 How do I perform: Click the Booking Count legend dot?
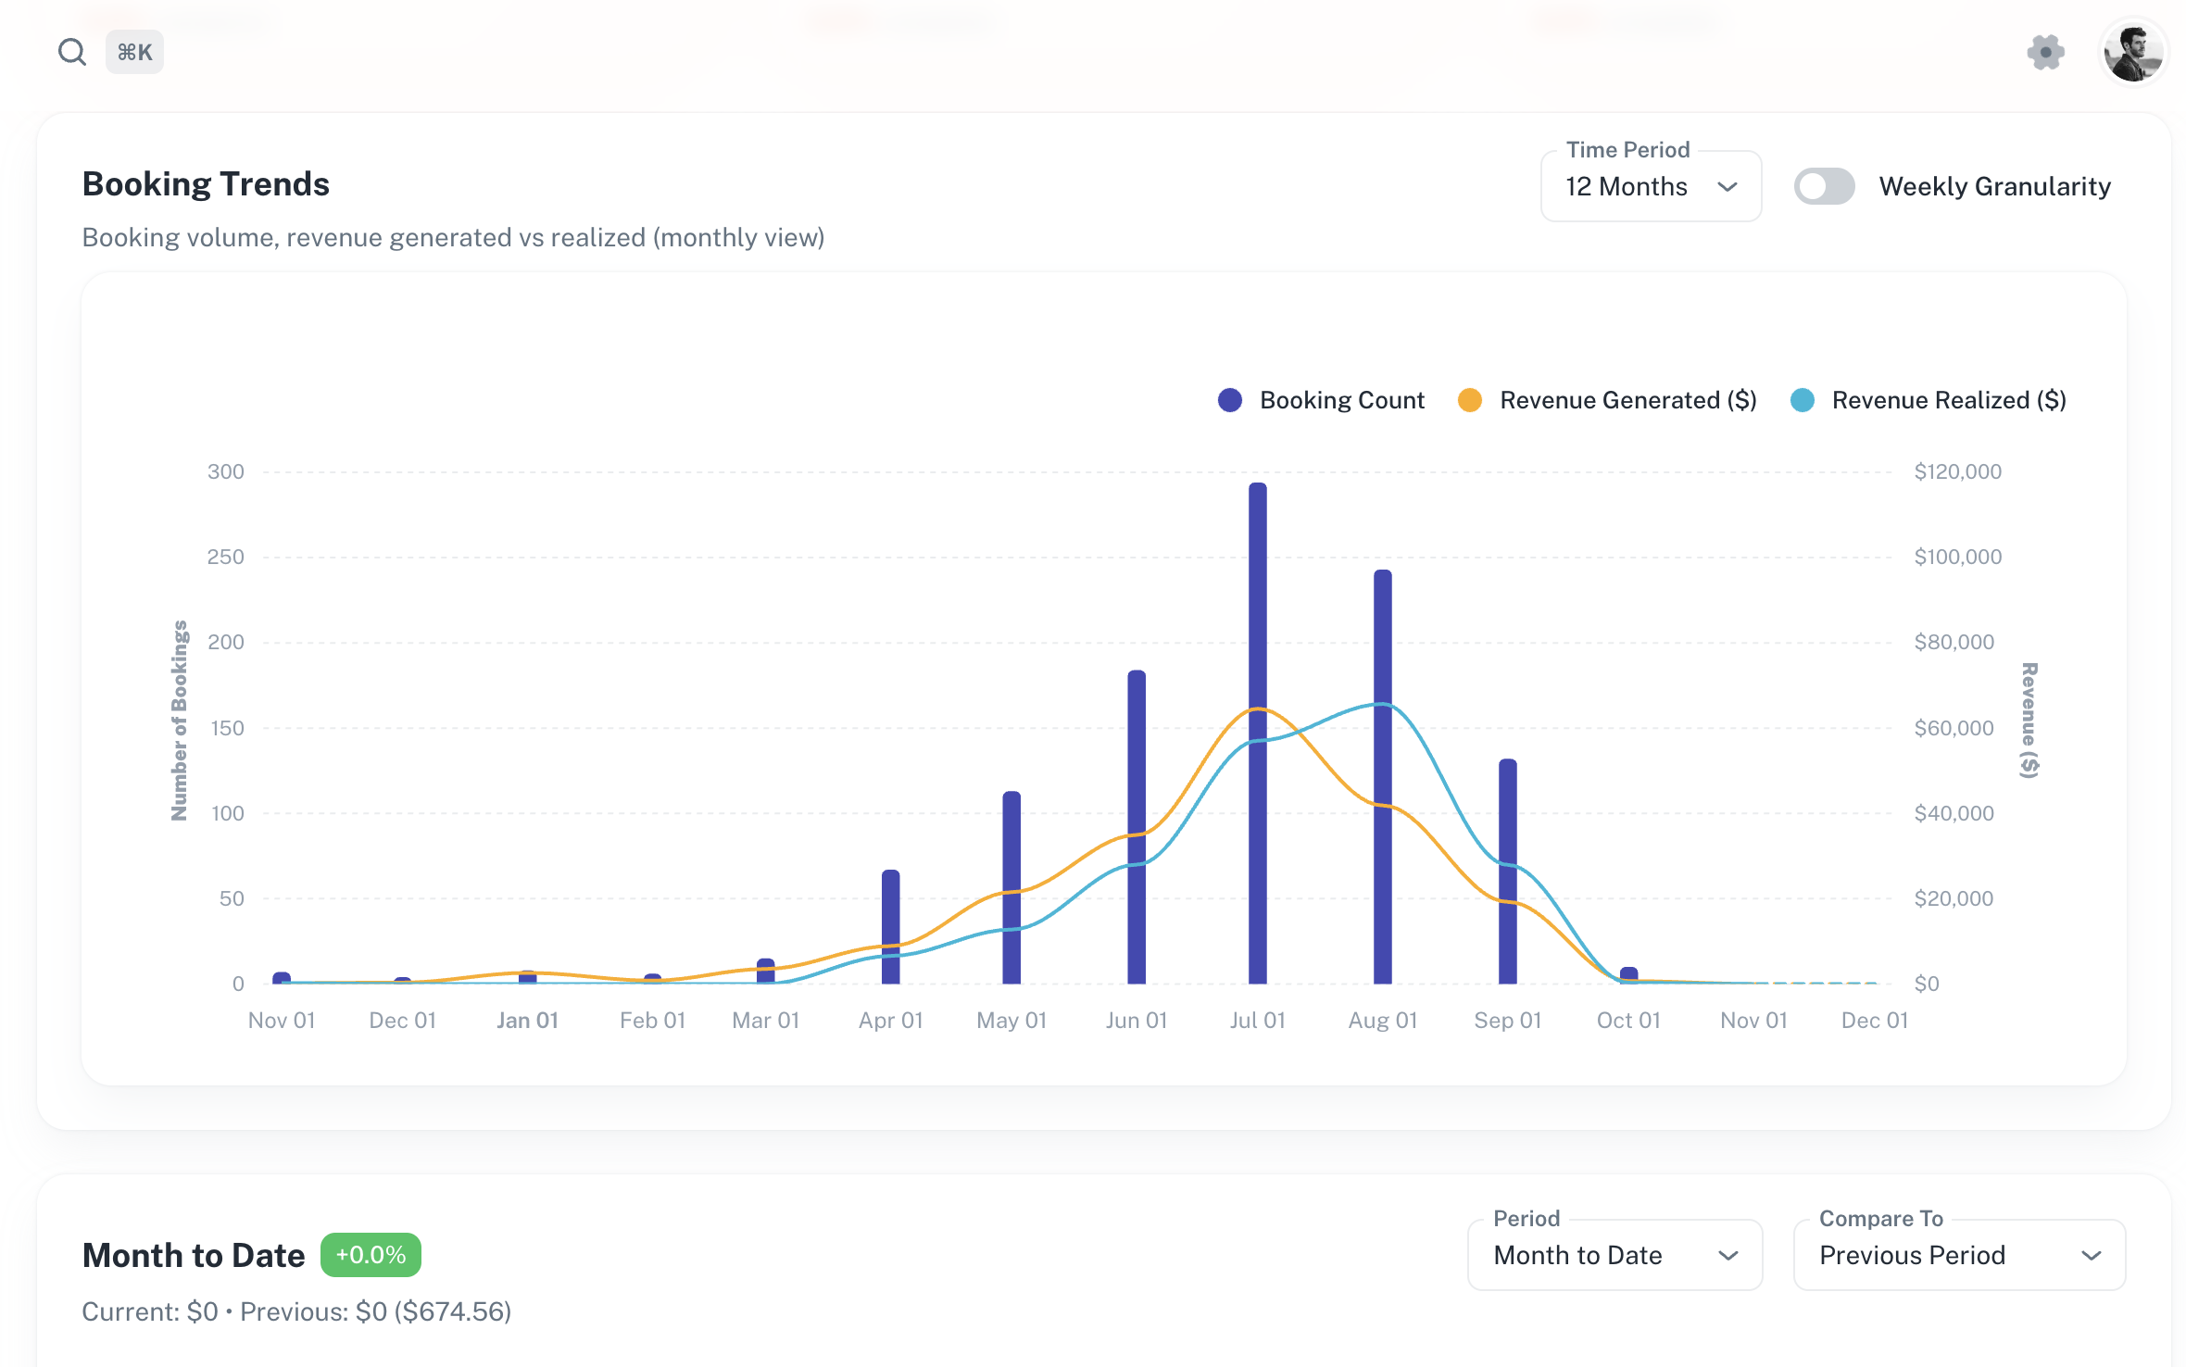tap(1228, 400)
